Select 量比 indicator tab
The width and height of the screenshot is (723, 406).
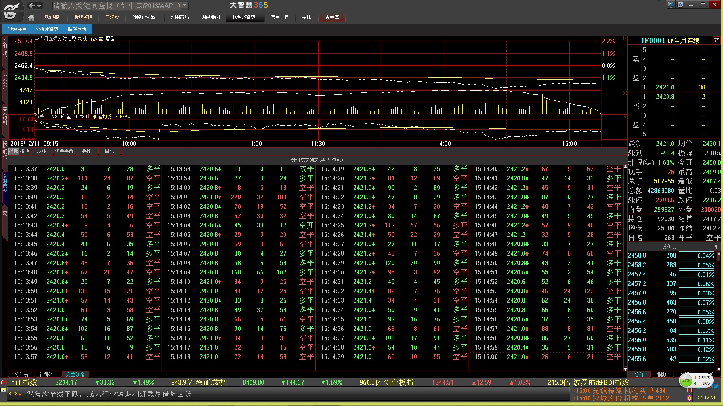pos(109,151)
